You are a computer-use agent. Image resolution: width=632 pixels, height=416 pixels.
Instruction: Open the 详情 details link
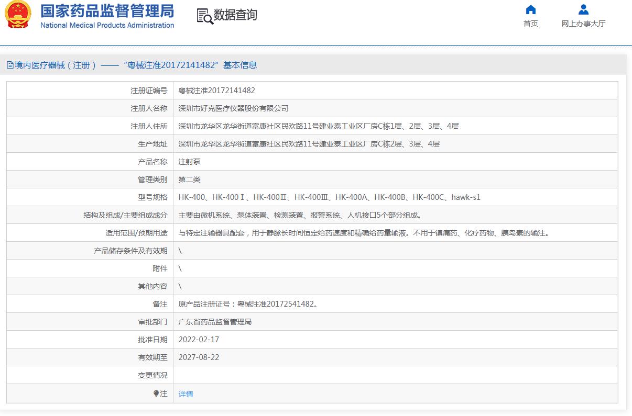(186, 394)
